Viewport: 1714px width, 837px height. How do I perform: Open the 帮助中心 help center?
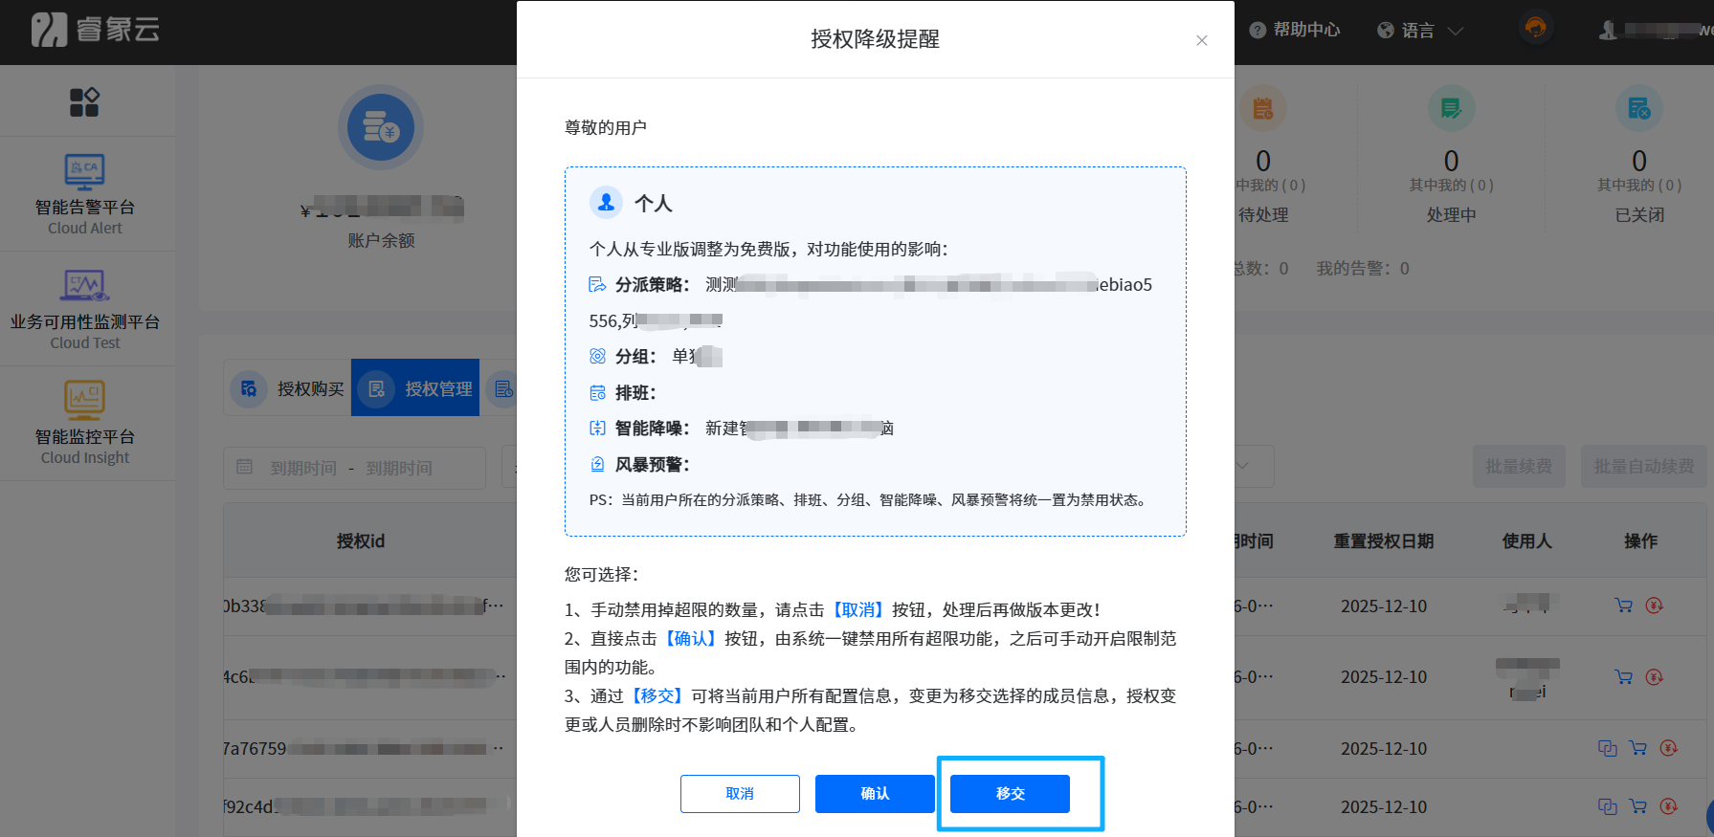click(x=1295, y=31)
